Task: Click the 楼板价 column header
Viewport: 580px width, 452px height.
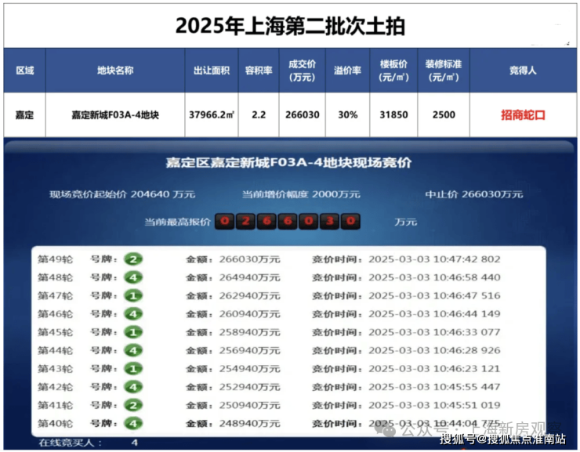Action: [x=393, y=71]
